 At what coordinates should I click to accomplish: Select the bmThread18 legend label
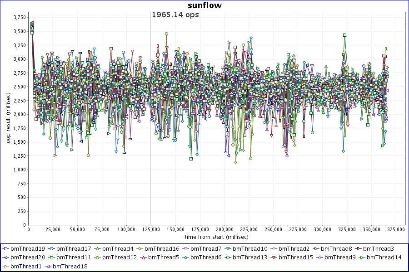coord(70,266)
